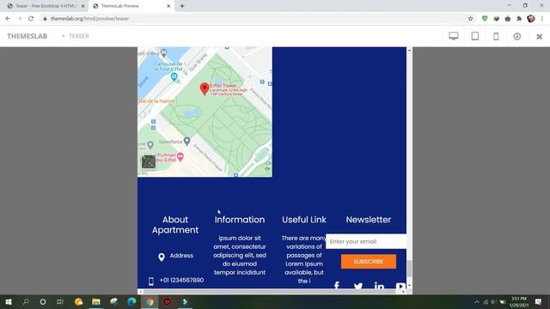Click the email input field
The height and width of the screenshot is (309, 550).
[x=366, y=241]
